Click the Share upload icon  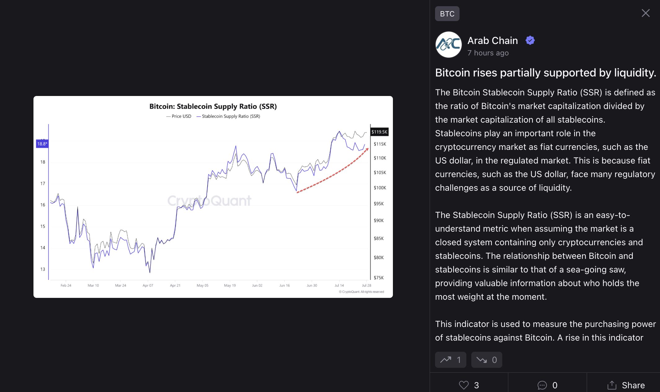[x=612, y=385]
